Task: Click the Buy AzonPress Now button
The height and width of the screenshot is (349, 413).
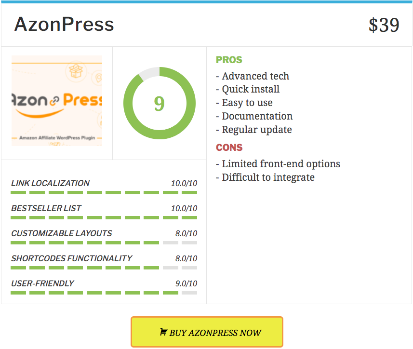Action: pyautogui.click(x=207, y=332)
